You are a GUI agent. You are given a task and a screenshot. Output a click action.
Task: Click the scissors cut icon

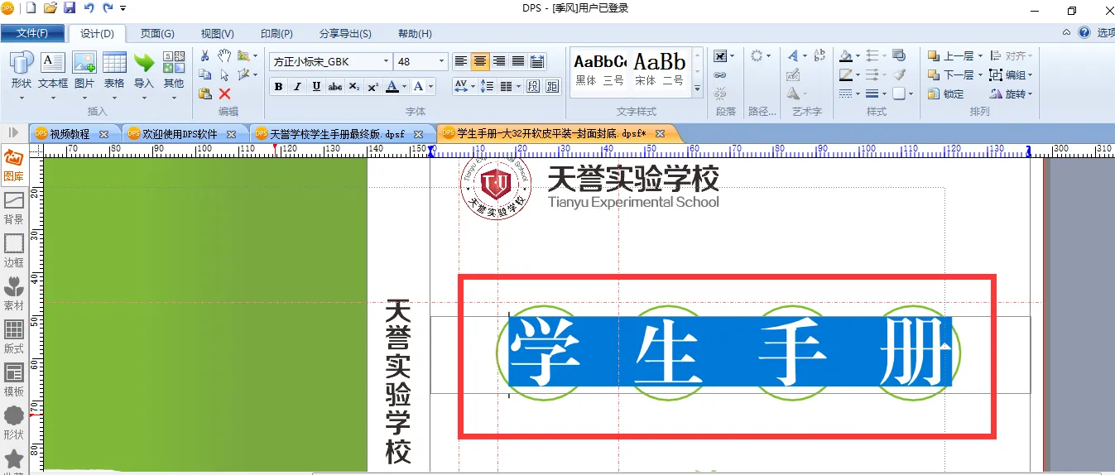click(x=205, y=55)
